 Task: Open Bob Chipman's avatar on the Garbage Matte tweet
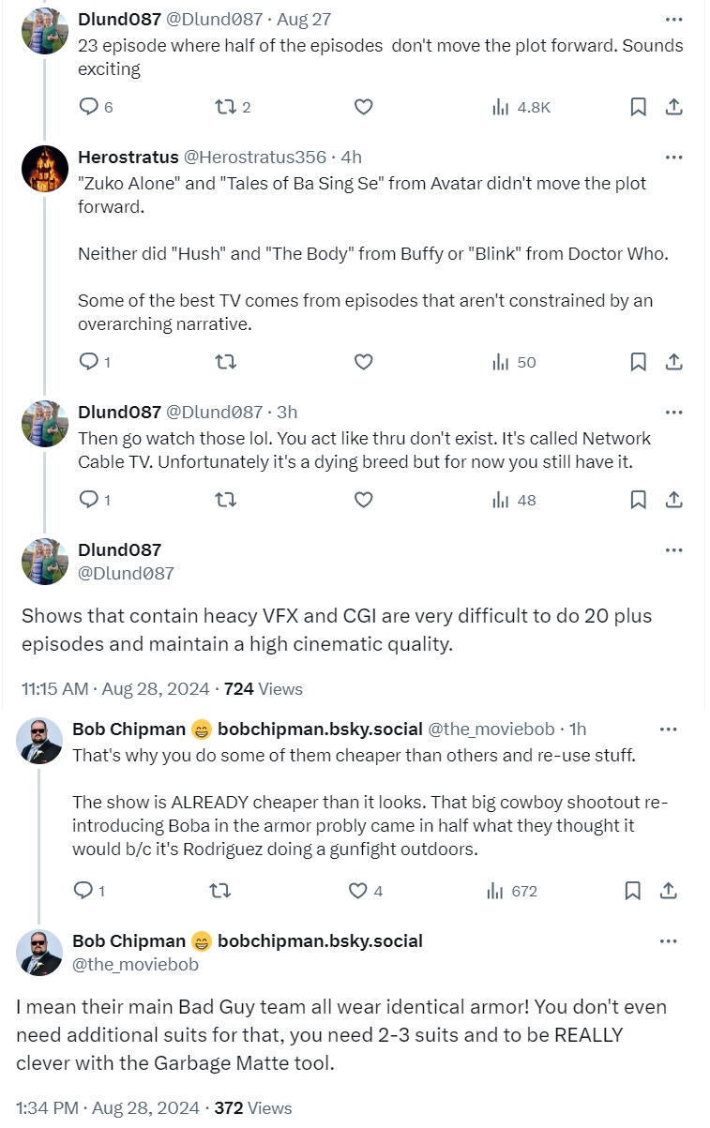(39, 953)
